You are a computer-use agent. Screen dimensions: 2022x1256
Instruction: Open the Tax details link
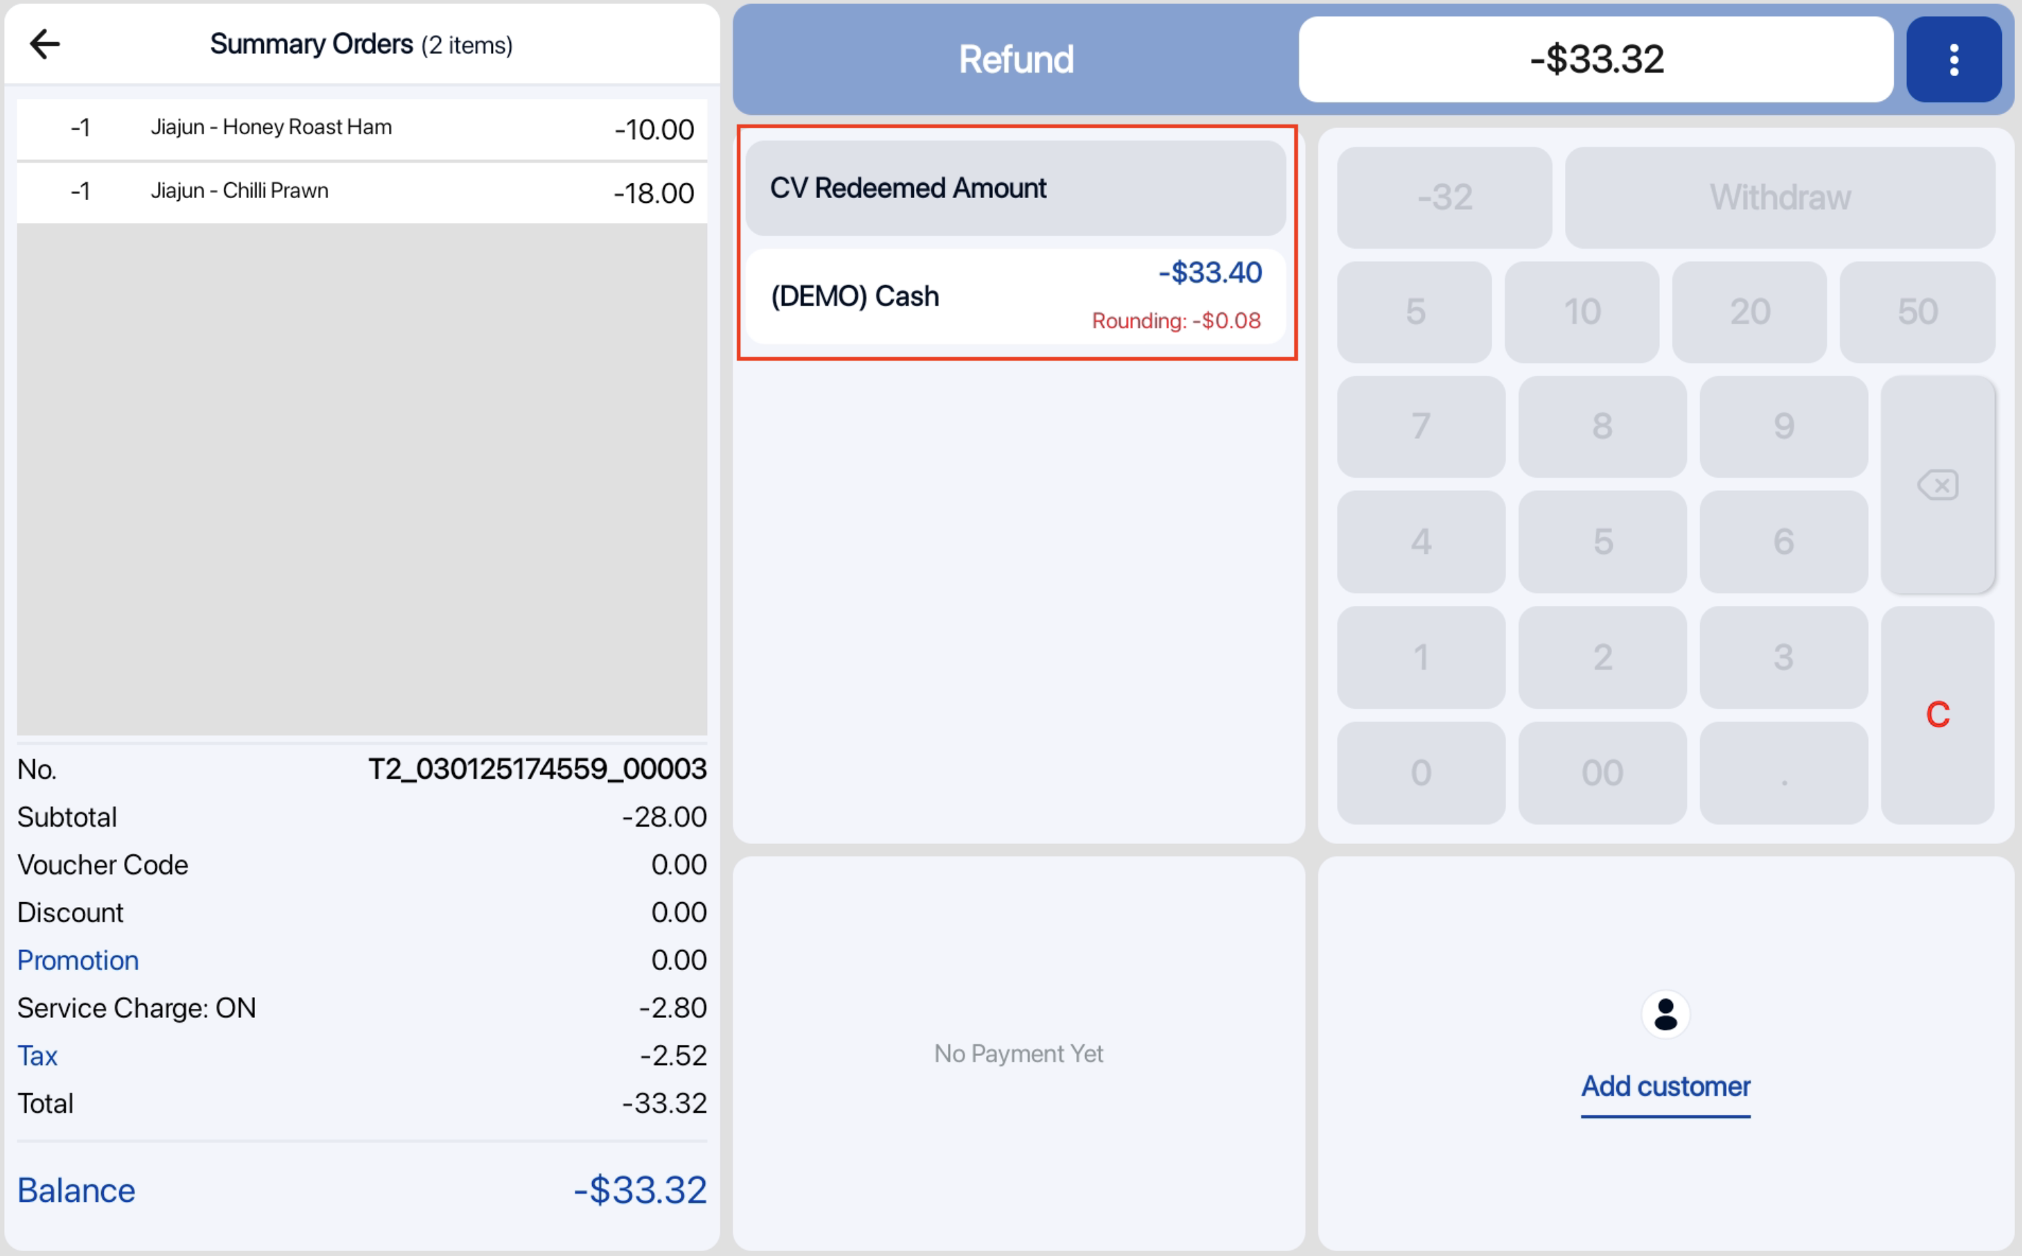(37, 1056)
